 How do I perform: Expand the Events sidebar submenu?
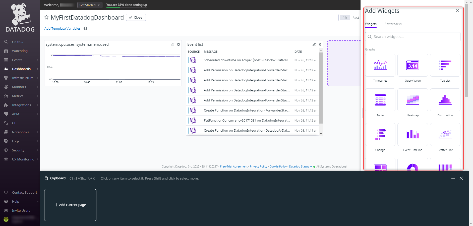click(x=38, y=60)
